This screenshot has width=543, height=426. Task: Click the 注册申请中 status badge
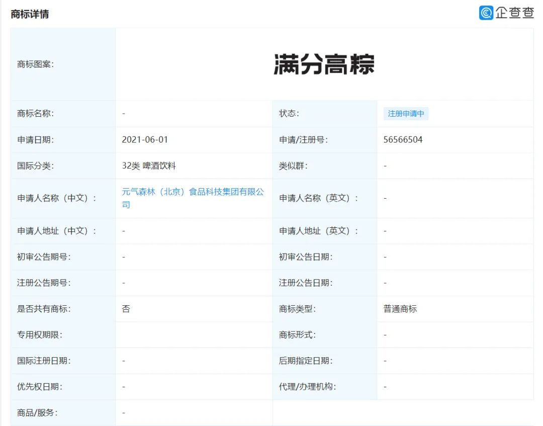pyautogui.click(x=406, y=114)
